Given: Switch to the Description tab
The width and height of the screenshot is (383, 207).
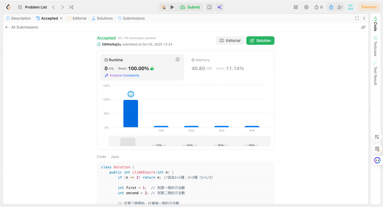Looking at the screenshot, I should (19, 18).
